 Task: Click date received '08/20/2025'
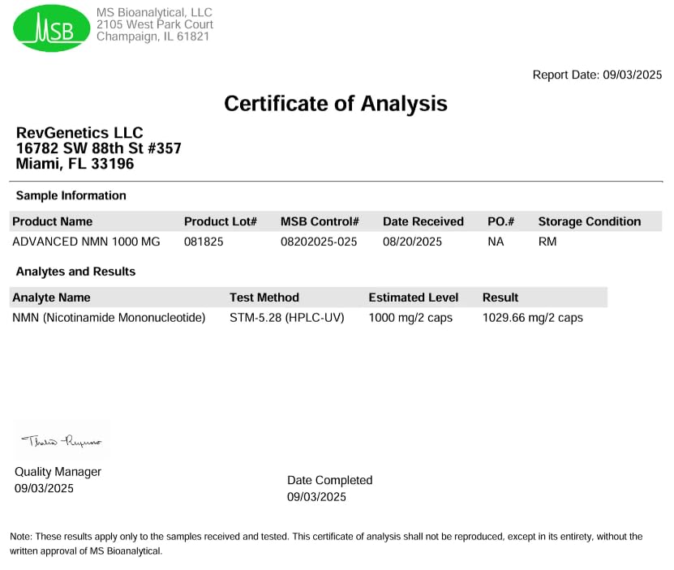[x=412, y=242]
